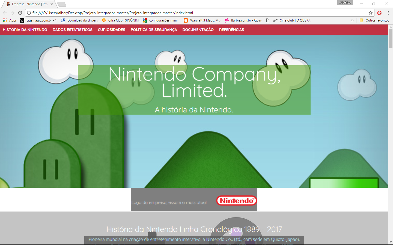
Task: View the site info icon in address bar
Action: [x=29, y=13]
